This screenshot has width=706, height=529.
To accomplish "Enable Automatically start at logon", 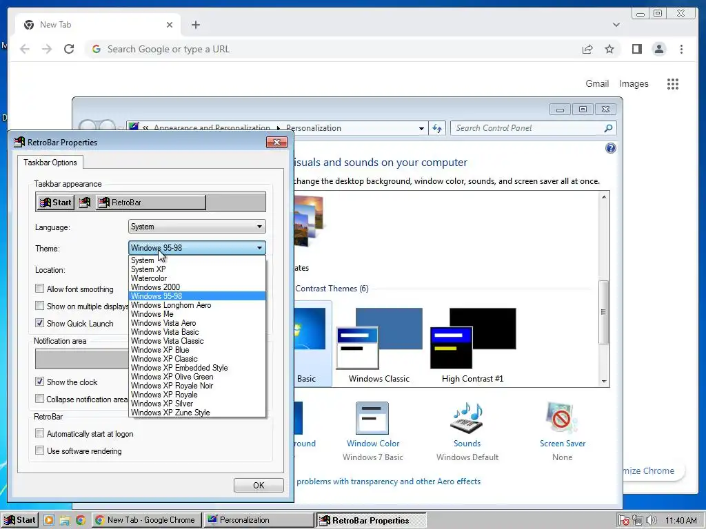I will [39, 433].
